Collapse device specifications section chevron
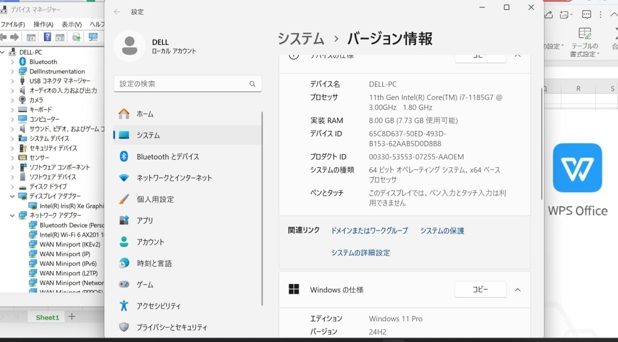This screenshot has height=342, width=618. point(518,56)
